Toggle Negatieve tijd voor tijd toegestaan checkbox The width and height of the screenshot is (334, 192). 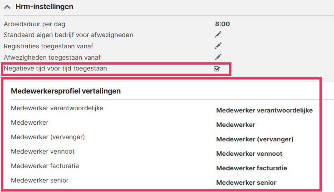click(x=217, y=69)
